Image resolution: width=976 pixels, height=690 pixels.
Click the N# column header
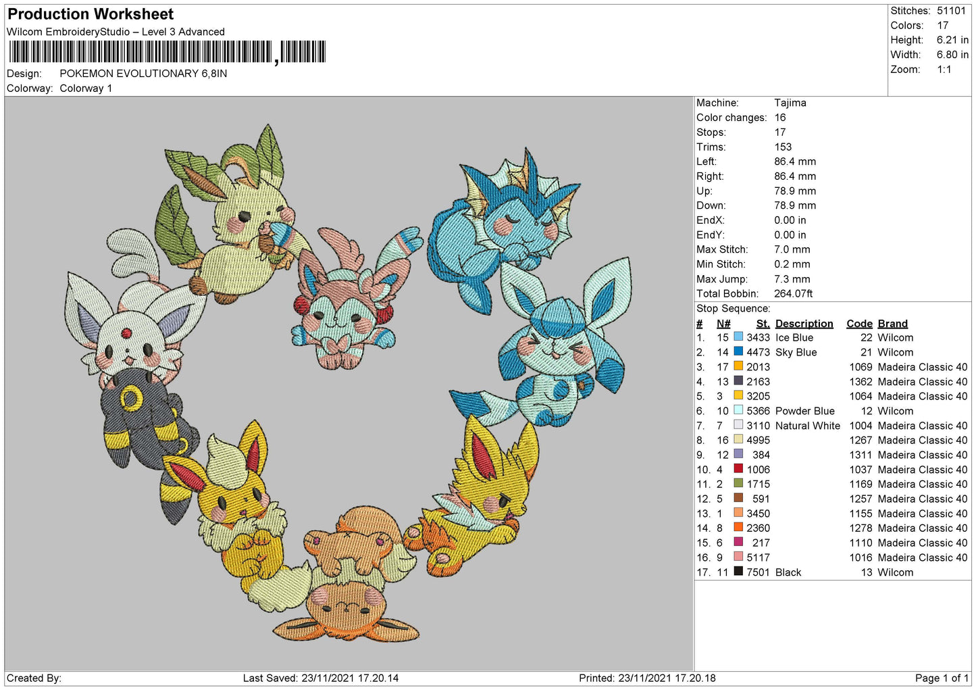click(x=723, y=324)
